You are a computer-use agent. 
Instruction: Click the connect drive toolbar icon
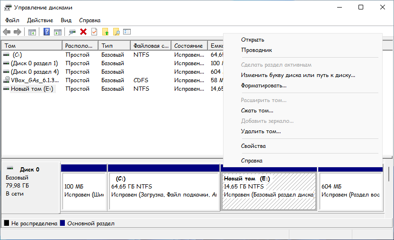(x=72, y=32)
